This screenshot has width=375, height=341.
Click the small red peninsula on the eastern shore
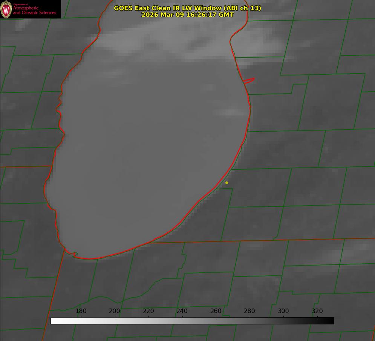pos(249,80)
